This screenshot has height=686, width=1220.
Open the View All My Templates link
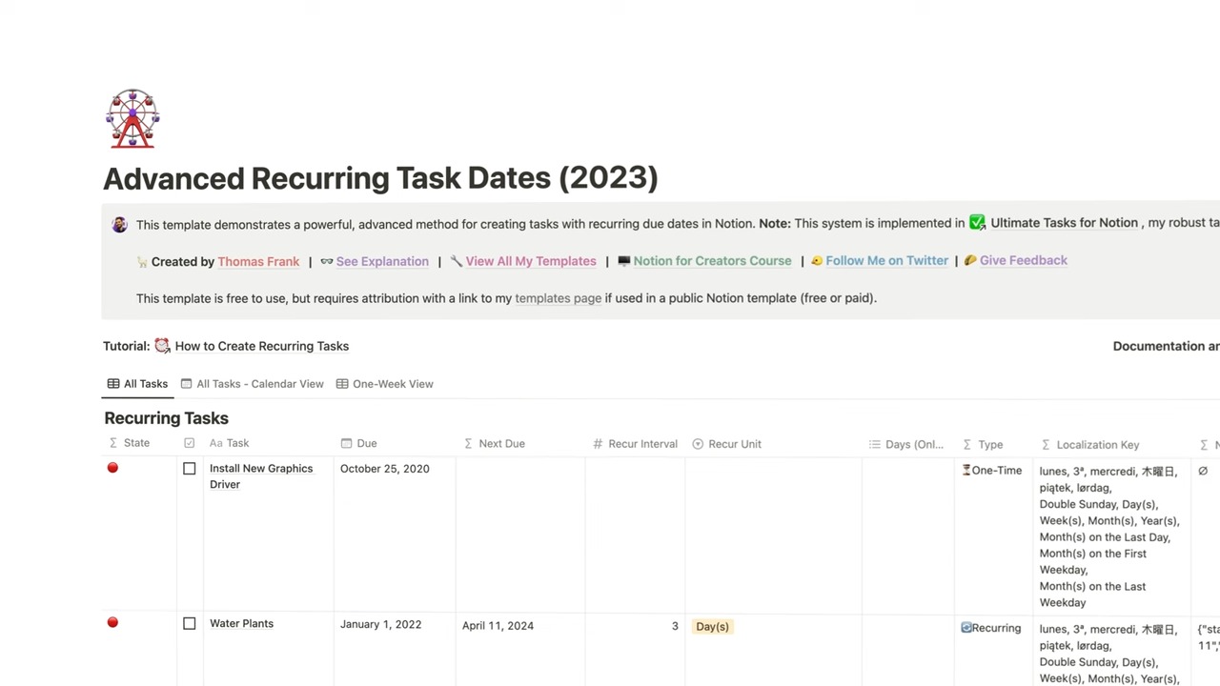[x=531, y=261]
